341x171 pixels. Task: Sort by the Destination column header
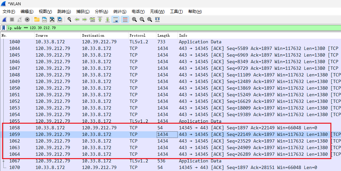105,35
